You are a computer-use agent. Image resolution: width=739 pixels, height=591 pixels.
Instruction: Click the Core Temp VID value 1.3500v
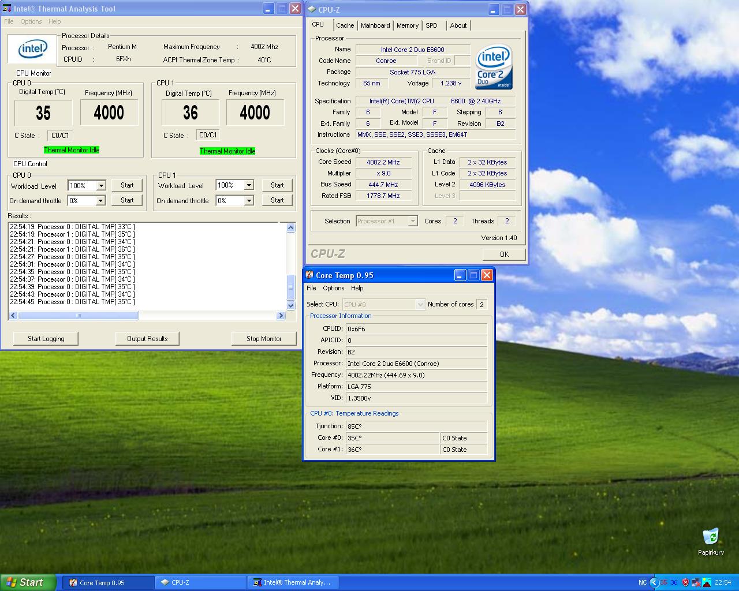(416, 398)
